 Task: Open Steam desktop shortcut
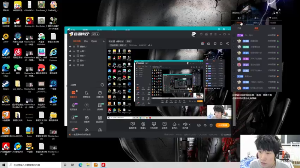tap(6, 85)
